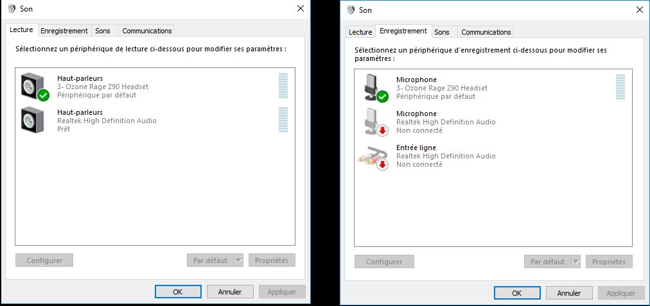Expand Par défaut dropdown arrow in right window
This screenshot has height=306, width=650.
[575, 262]
